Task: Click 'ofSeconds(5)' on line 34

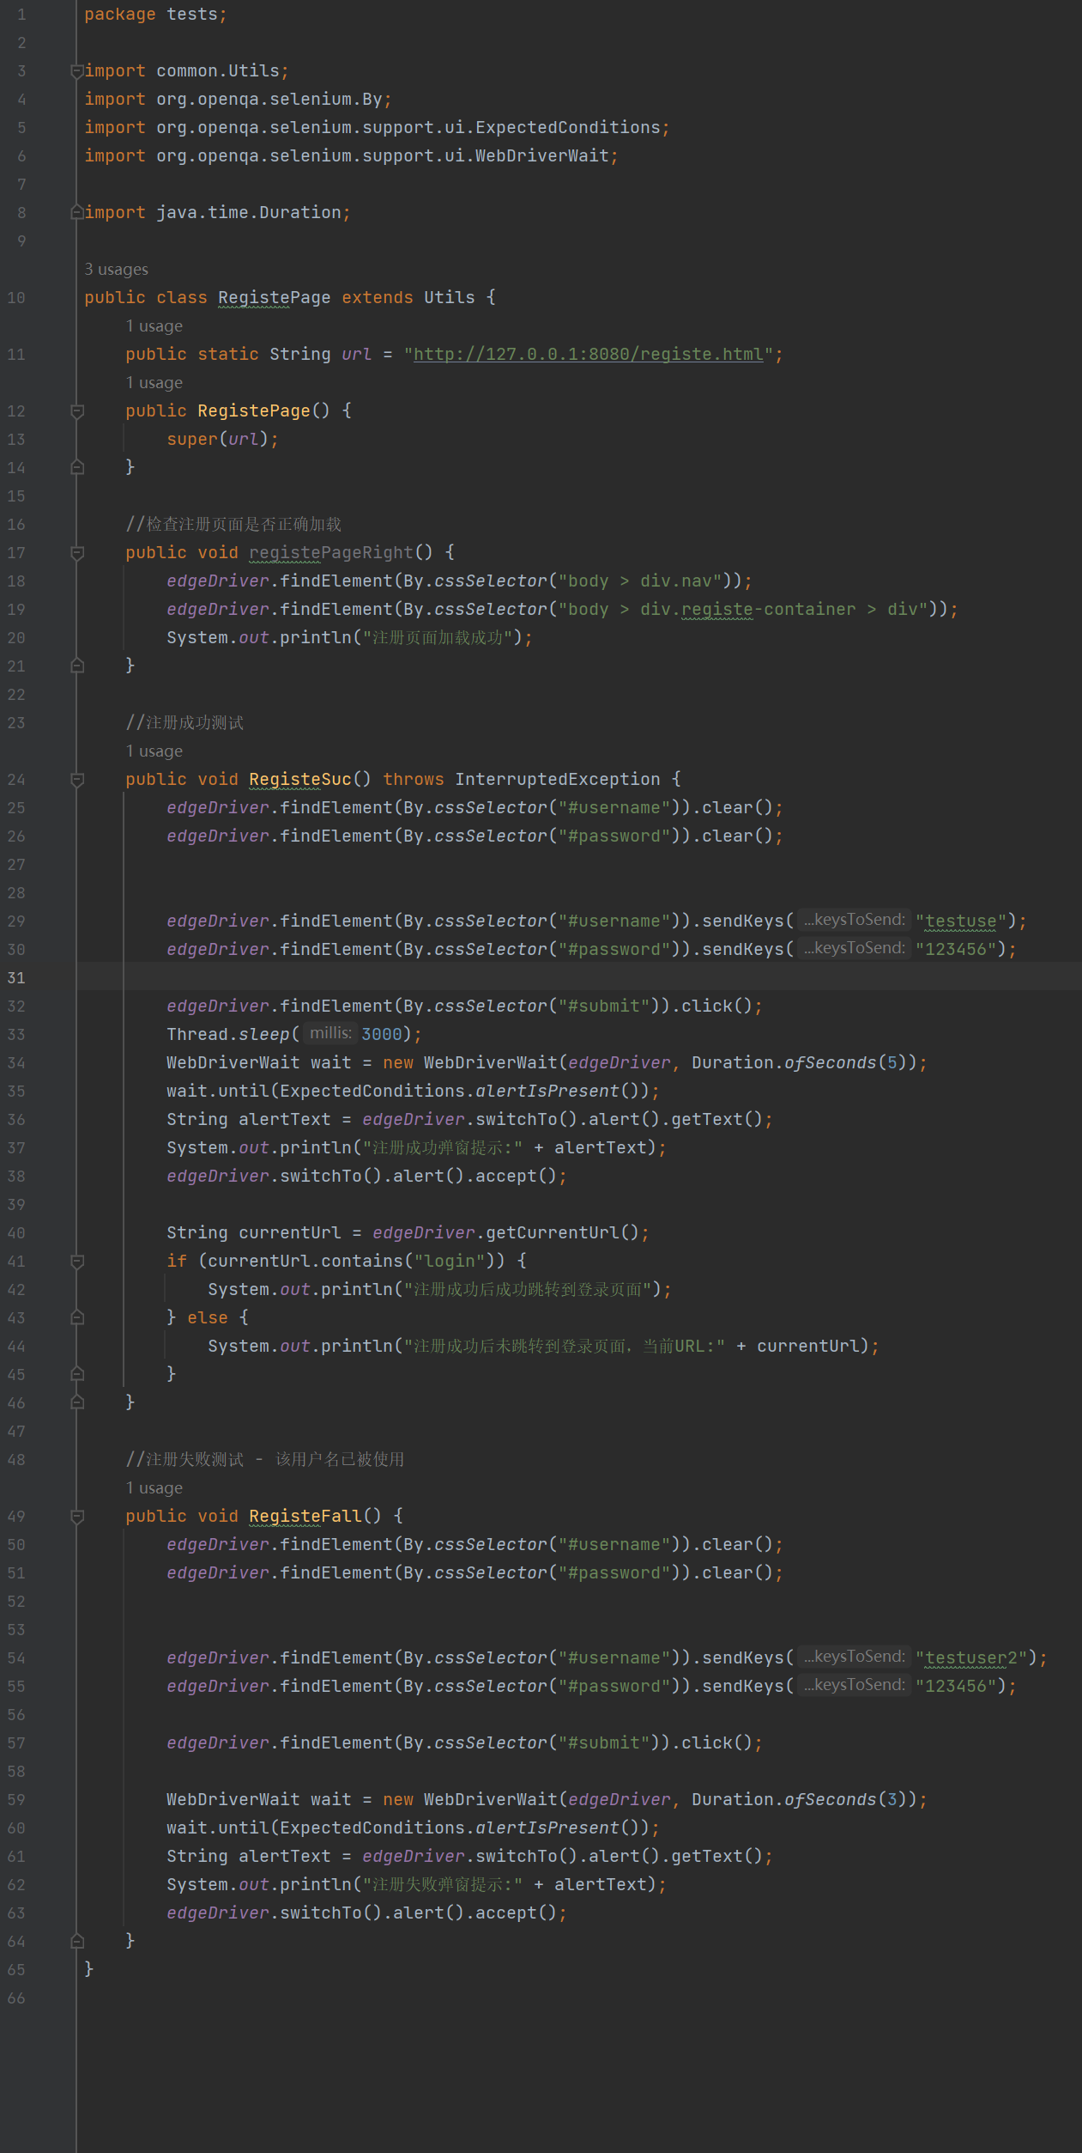Action: point(846,1063)
